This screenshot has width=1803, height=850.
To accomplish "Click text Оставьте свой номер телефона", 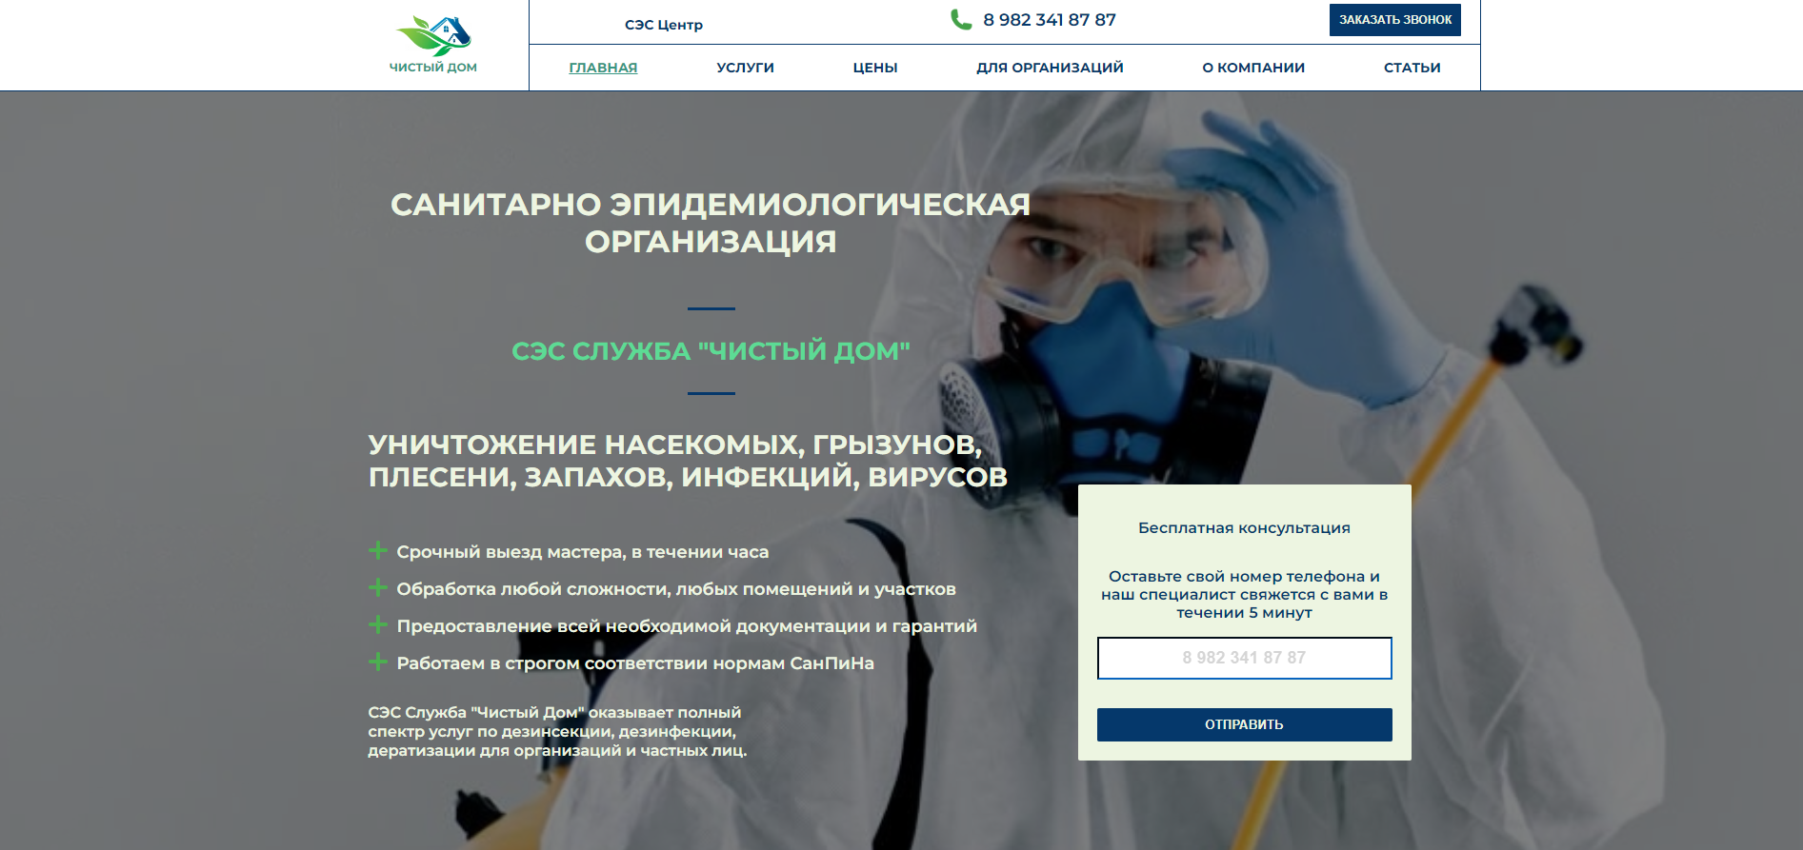I will (x=1244, y=594).
